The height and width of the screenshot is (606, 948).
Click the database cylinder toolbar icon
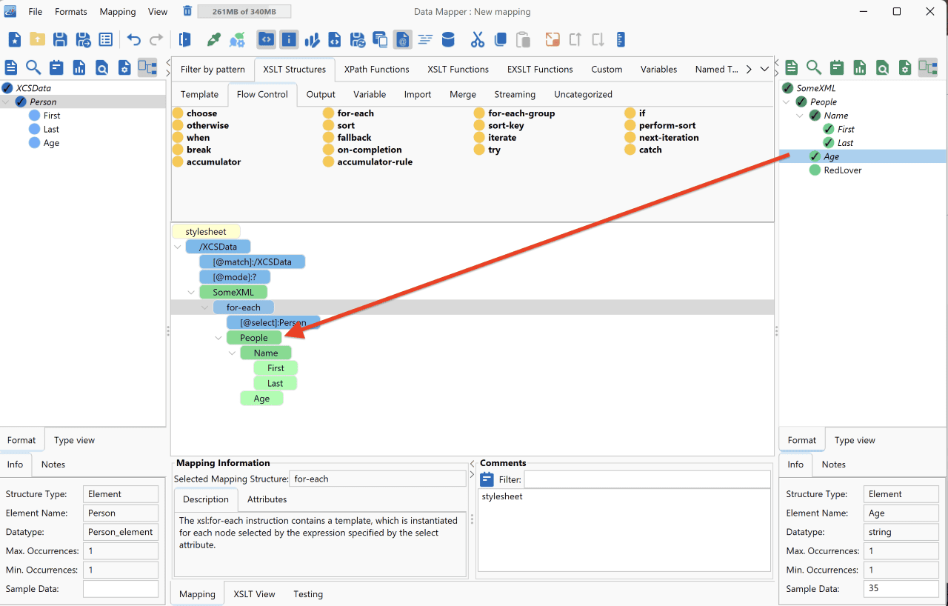(448, 39)
